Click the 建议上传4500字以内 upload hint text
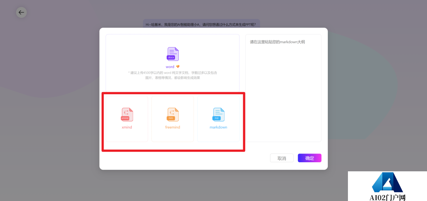 point(173,75)
